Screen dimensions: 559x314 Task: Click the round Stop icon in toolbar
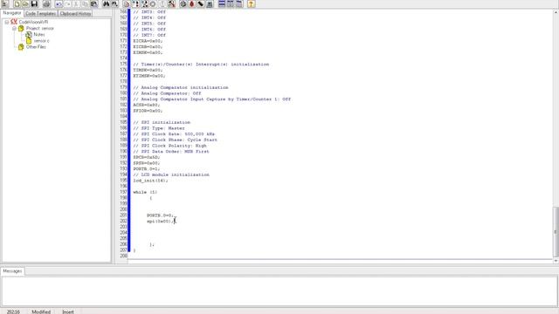coord(153,3)
